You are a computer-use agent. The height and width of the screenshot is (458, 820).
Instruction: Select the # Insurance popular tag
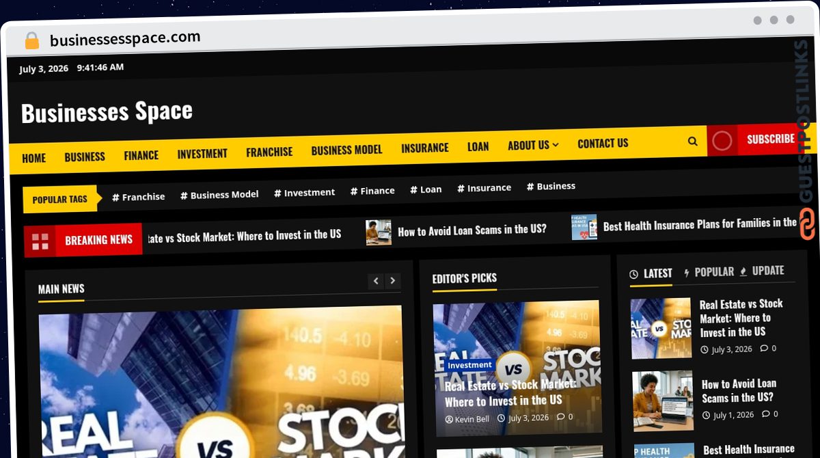[484, 188]
